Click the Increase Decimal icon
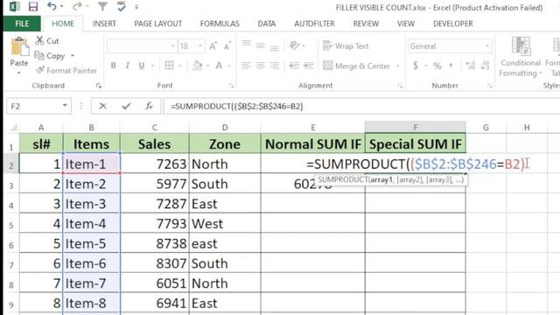 click(471, 66)
